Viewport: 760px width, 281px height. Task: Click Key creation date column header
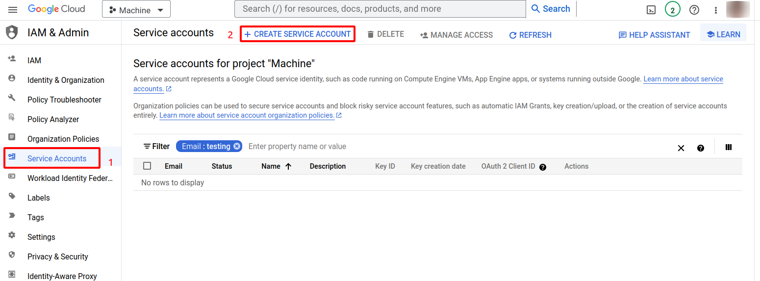coord(438,166)
